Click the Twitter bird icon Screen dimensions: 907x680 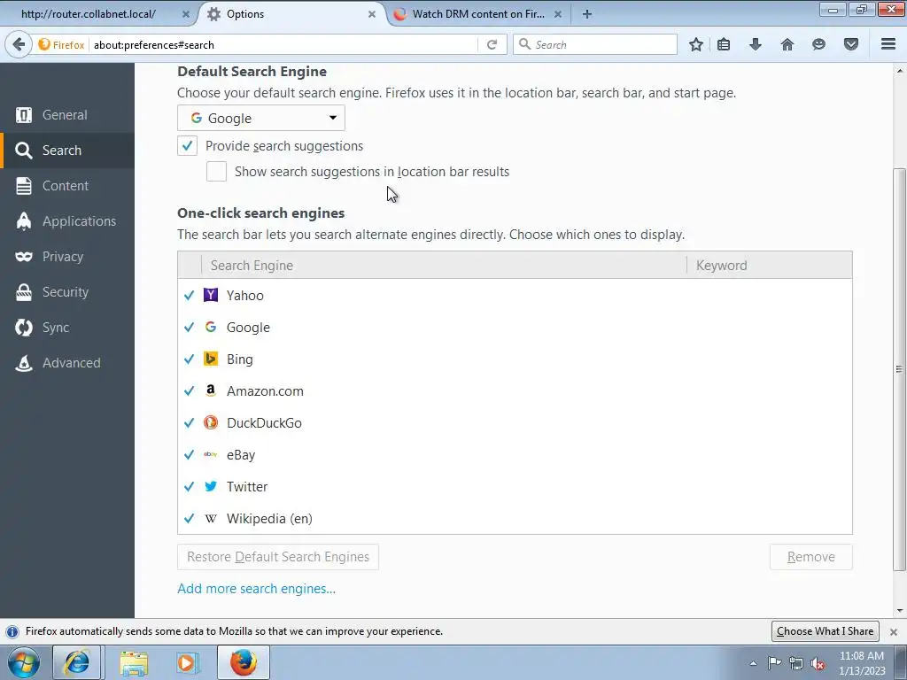click(211, 486)
